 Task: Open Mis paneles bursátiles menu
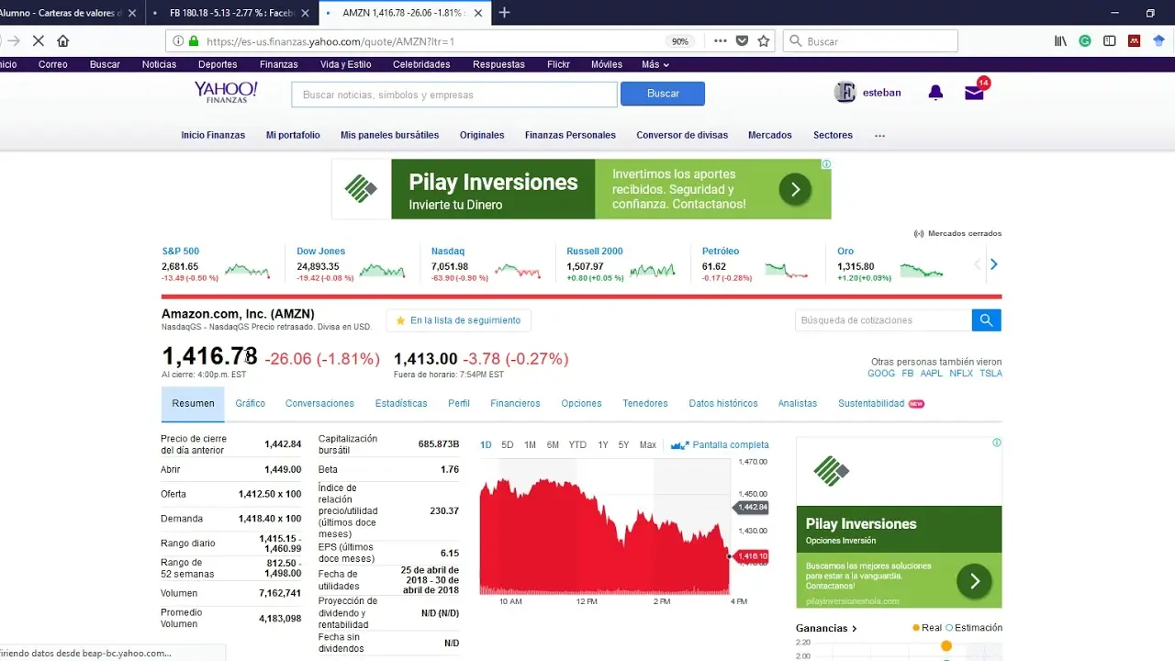[389, 135]
